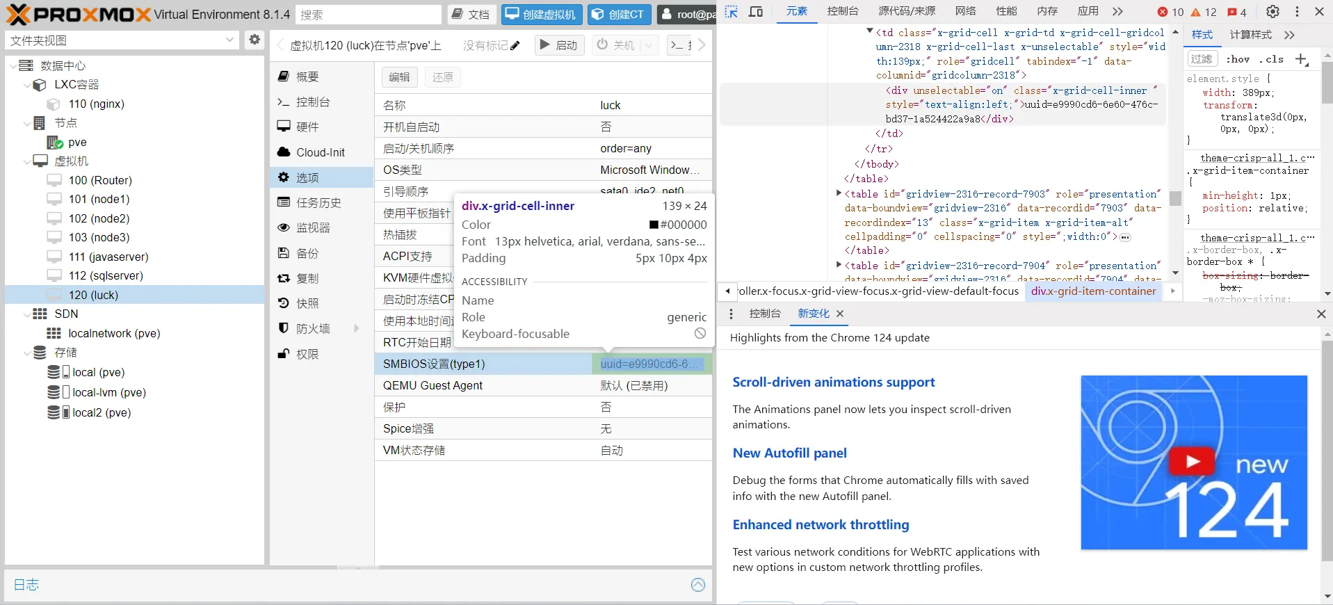
Task: Click the tree view settings gear icon
Action: (x=255, y=40)
